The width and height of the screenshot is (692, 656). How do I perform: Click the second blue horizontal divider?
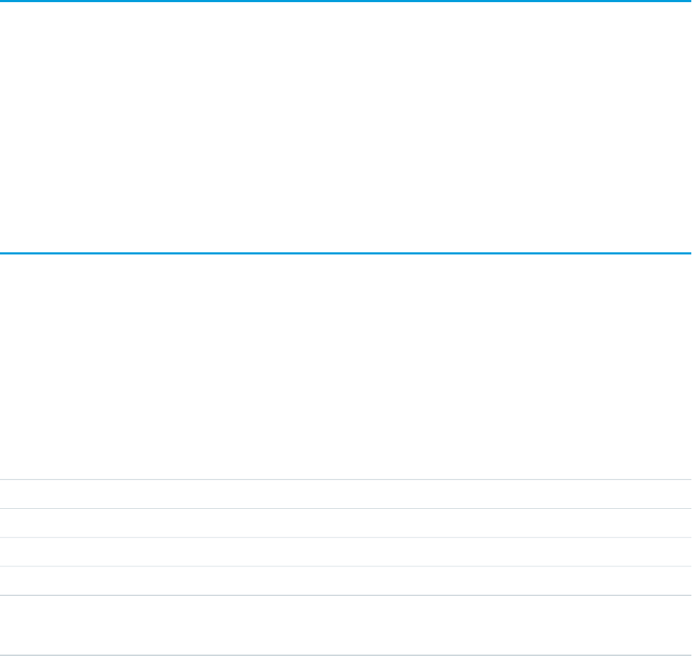[x=346, y=253]
